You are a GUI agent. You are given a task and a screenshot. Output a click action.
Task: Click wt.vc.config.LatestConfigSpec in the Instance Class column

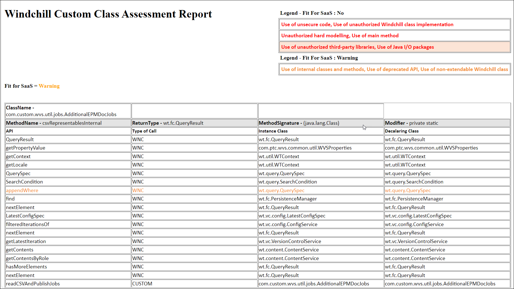(x=321, y=216)
